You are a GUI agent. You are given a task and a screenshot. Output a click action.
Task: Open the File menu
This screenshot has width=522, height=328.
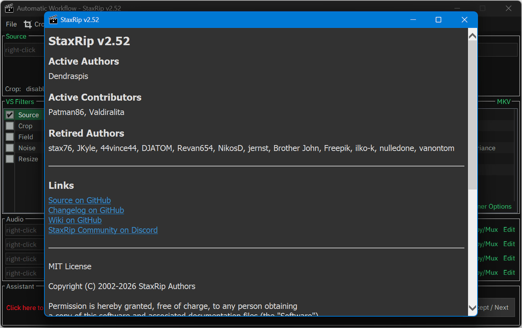[11, 24]
